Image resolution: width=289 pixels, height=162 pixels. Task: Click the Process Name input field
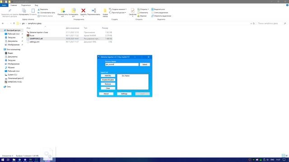point(122,64)
